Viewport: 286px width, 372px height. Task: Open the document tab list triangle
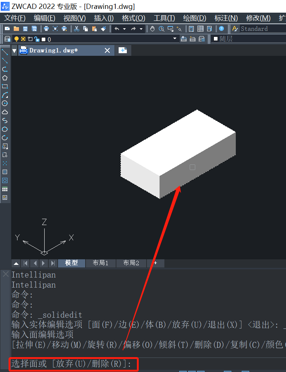(x=15, y=51)
